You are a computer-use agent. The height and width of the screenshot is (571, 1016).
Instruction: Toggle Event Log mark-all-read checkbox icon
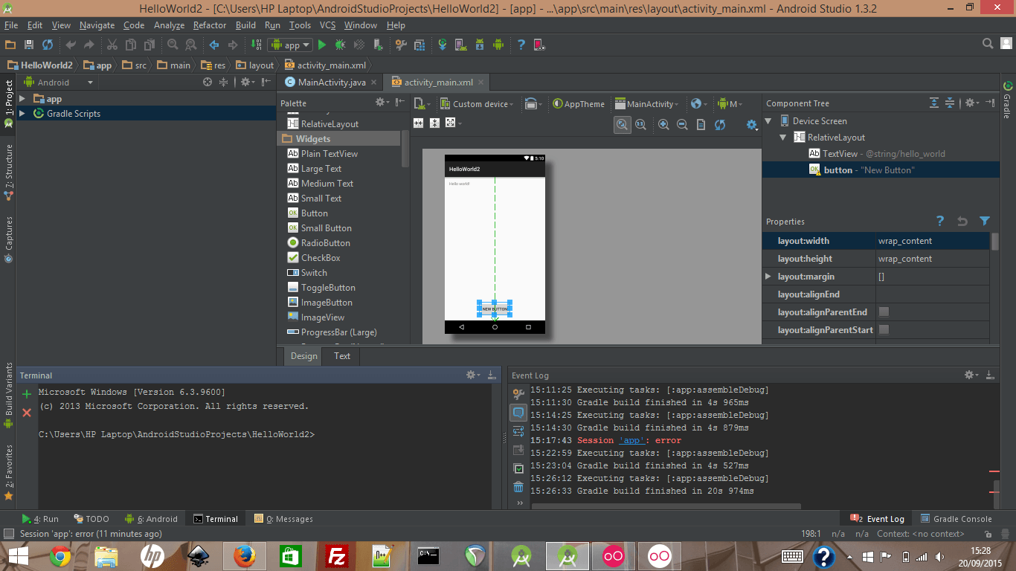[x=518, y=468]
